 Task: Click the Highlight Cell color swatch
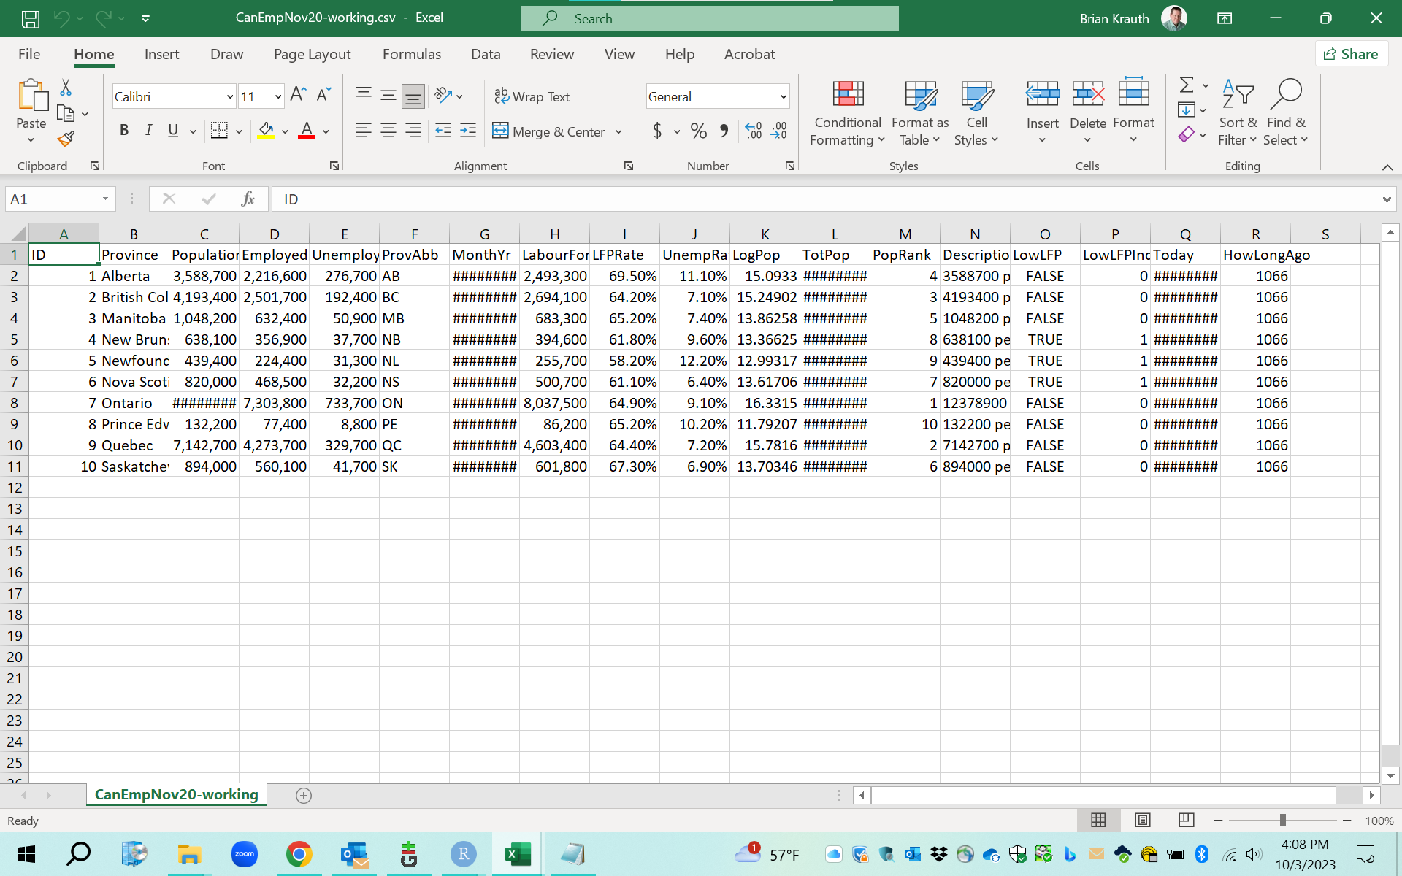point(266,139)
